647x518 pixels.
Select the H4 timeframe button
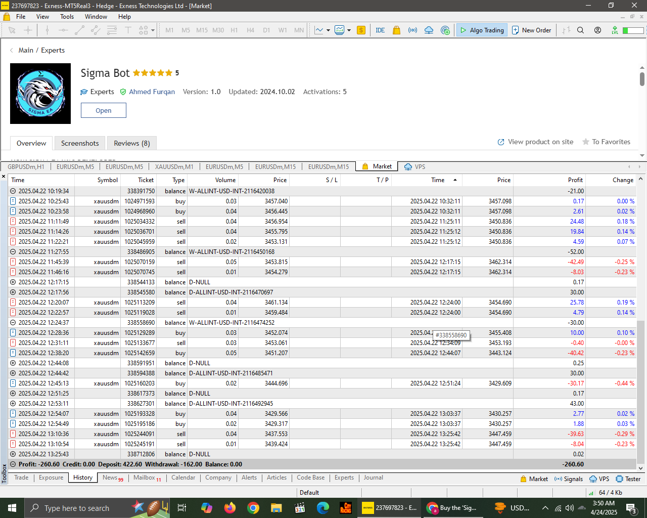pos(250,30)
